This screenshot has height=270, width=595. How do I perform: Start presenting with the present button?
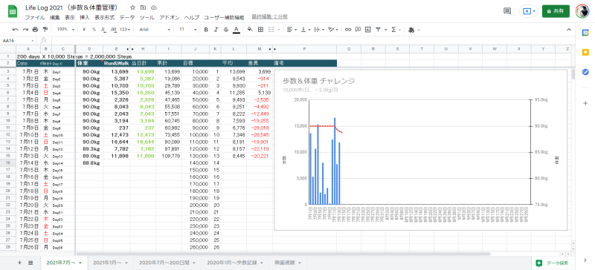click(527, 11)
